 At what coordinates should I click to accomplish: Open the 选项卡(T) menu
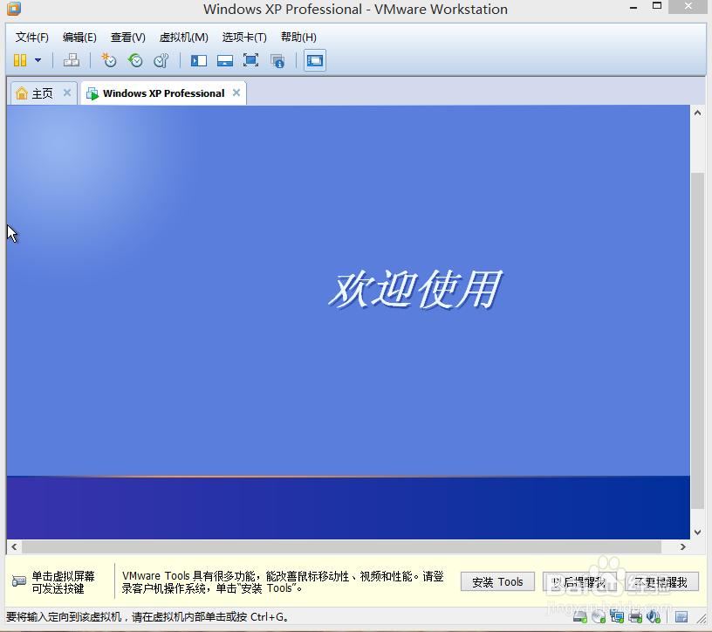[244, 38]
